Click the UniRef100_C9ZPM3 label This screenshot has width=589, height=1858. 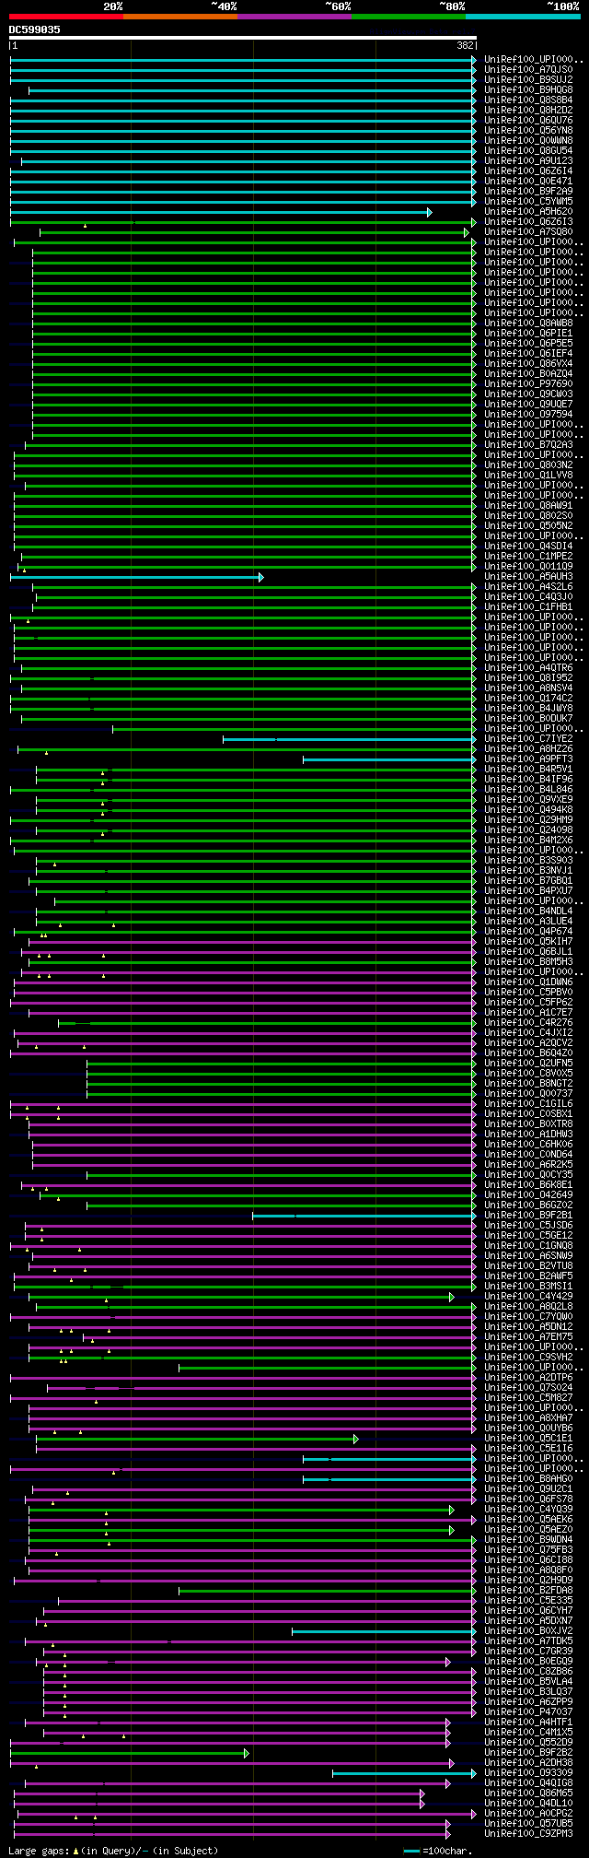[528, 1833]
